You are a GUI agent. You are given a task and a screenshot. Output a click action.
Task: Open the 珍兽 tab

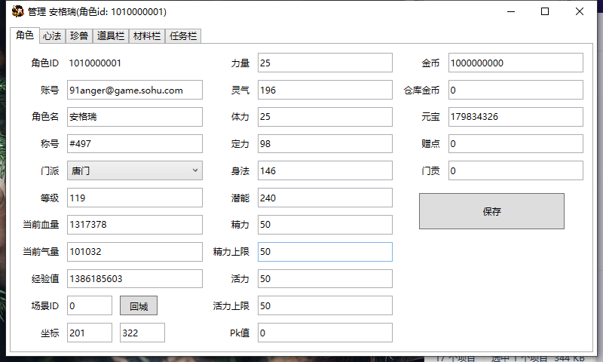pos(79,35)
